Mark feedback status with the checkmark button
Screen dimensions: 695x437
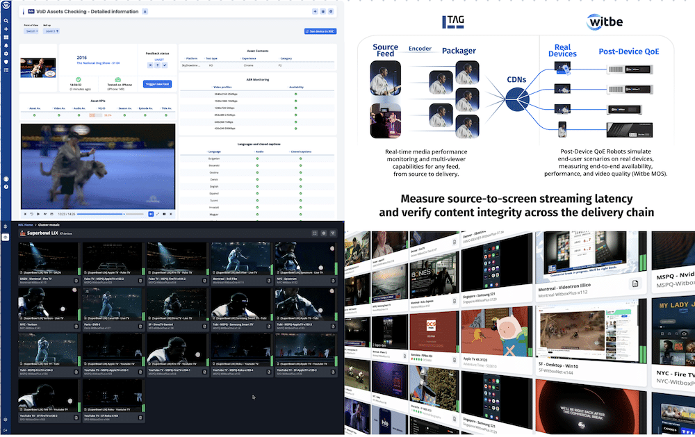[165, 65]
